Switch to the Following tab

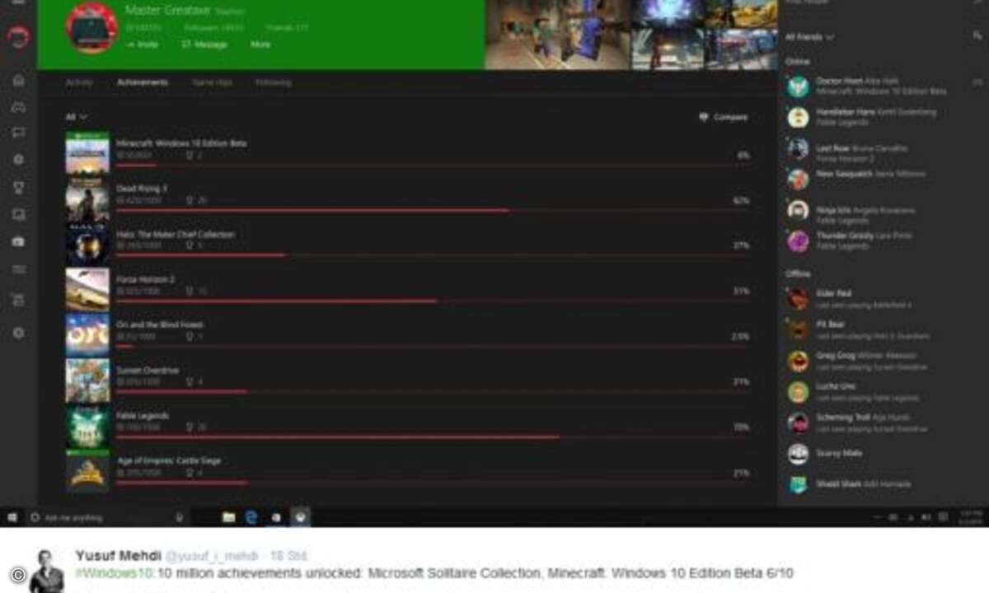pos(273,82)
